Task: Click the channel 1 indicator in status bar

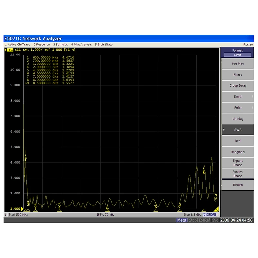Action: point(5,214)
